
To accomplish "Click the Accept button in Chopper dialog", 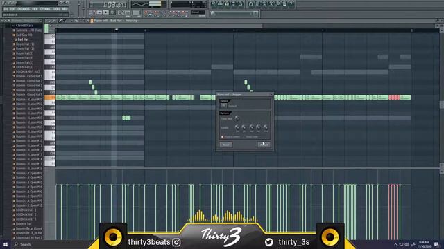I will tap(264, 145).
